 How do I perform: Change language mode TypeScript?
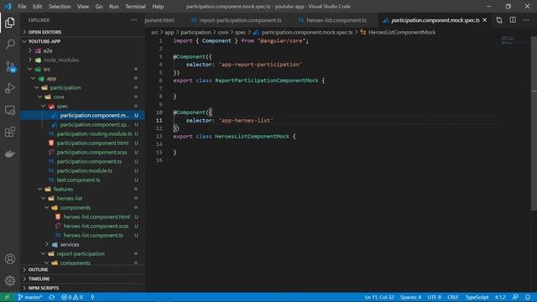[x=477, y=297]
